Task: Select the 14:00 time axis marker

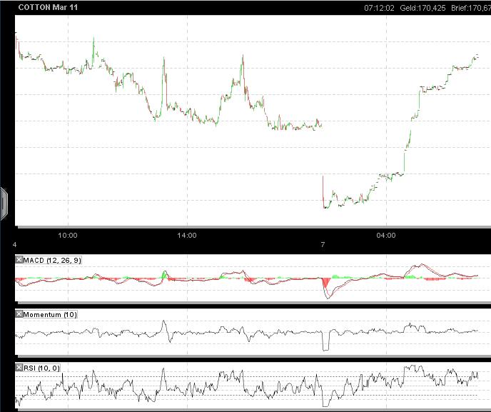Action: point(187,235)
